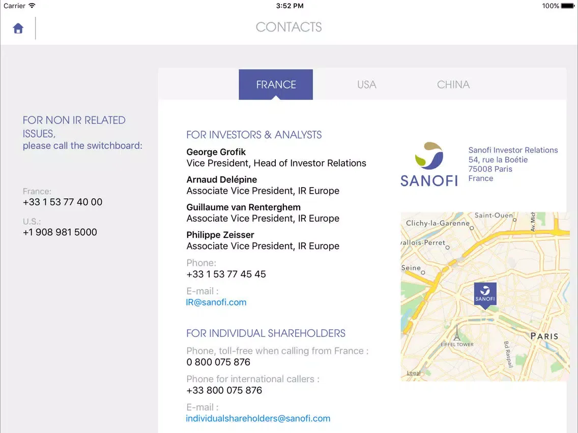This screenshot has height=433, width=578.
Task: Select the name Philippe Zeisser
Action: pos(220,235)
